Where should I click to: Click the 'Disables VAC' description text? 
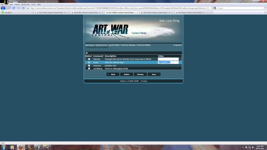pos(110,65)
